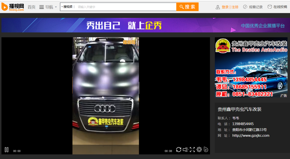Click the clock icon beside 观看记录
Image resolution: width=290 pixels, height=159 pixels.
(x=245, y=7)
